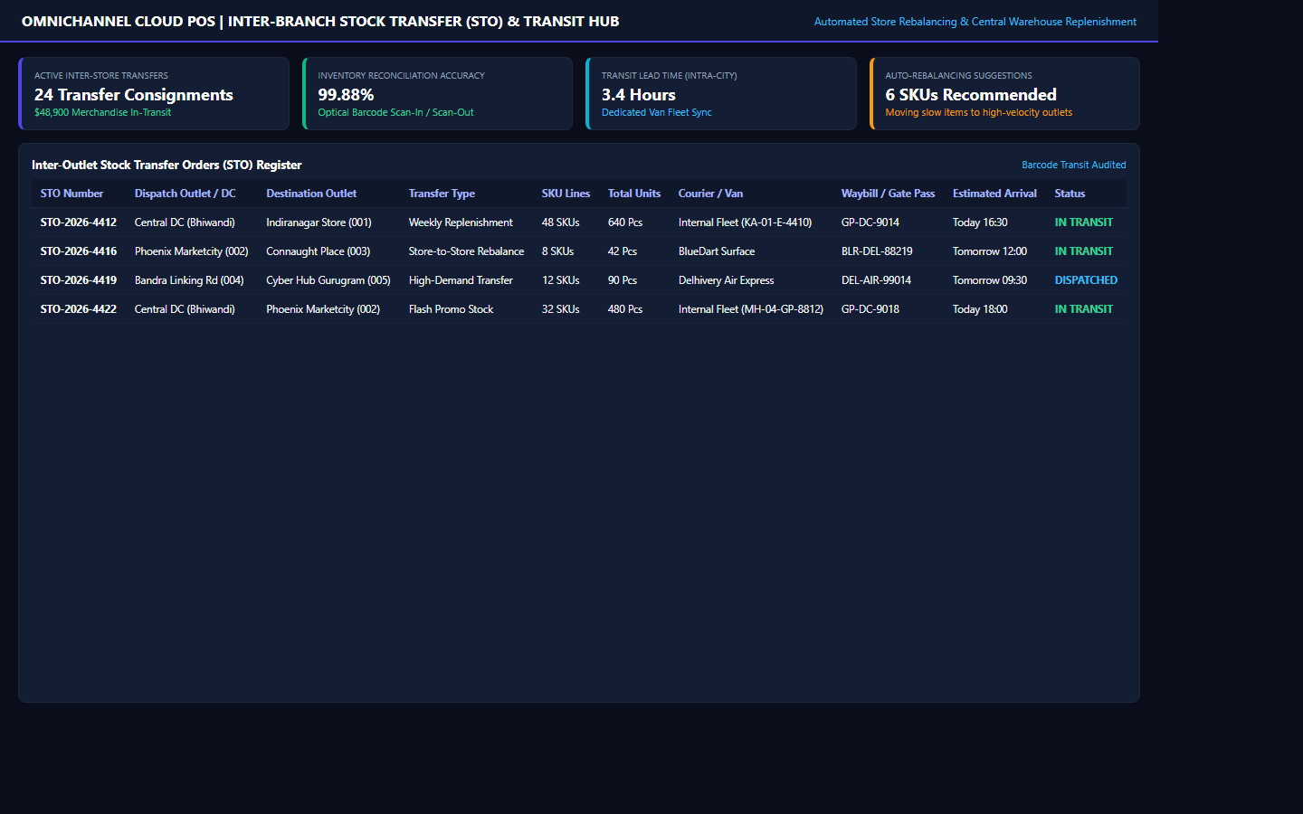Click the Courier / Van column header
1303x814 pixels.
tap(710, 194)
